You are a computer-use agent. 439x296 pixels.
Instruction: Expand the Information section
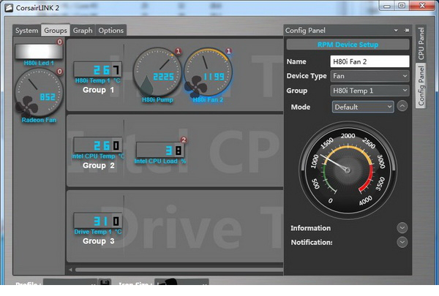point(402,228)
